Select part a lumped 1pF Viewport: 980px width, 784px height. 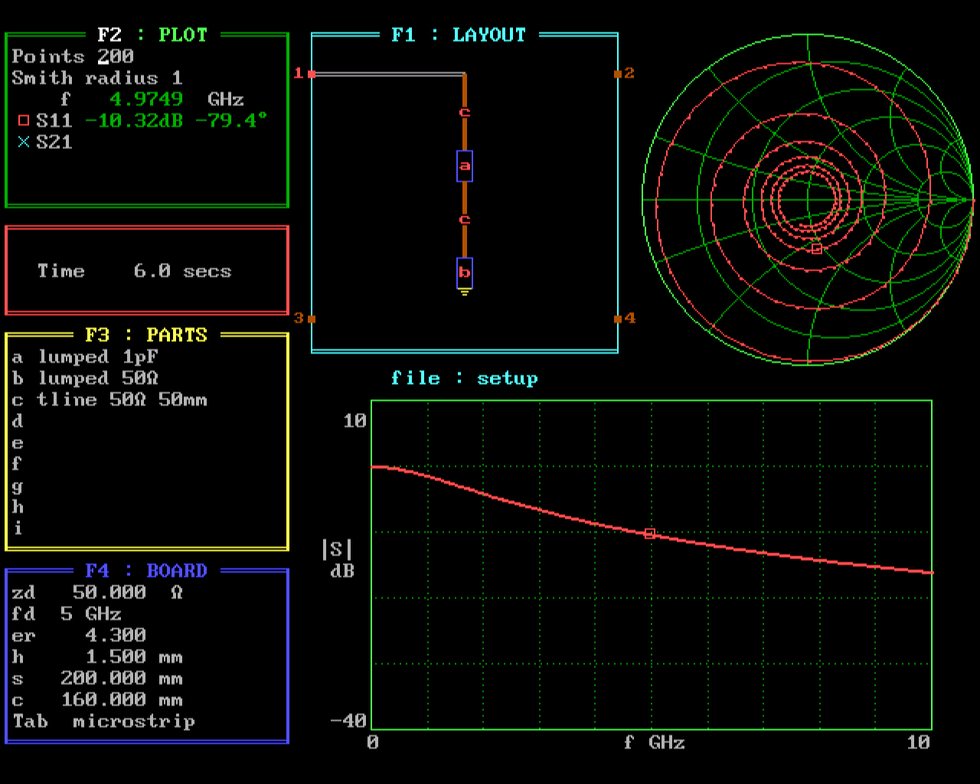click(85, 357)
